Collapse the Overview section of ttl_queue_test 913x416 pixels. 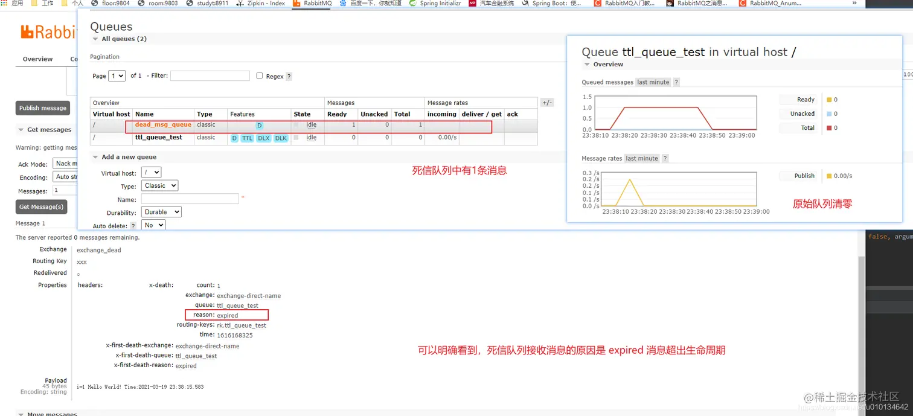603,64
